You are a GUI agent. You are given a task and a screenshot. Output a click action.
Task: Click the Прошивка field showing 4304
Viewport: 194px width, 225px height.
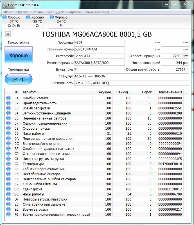click(100, 42)
